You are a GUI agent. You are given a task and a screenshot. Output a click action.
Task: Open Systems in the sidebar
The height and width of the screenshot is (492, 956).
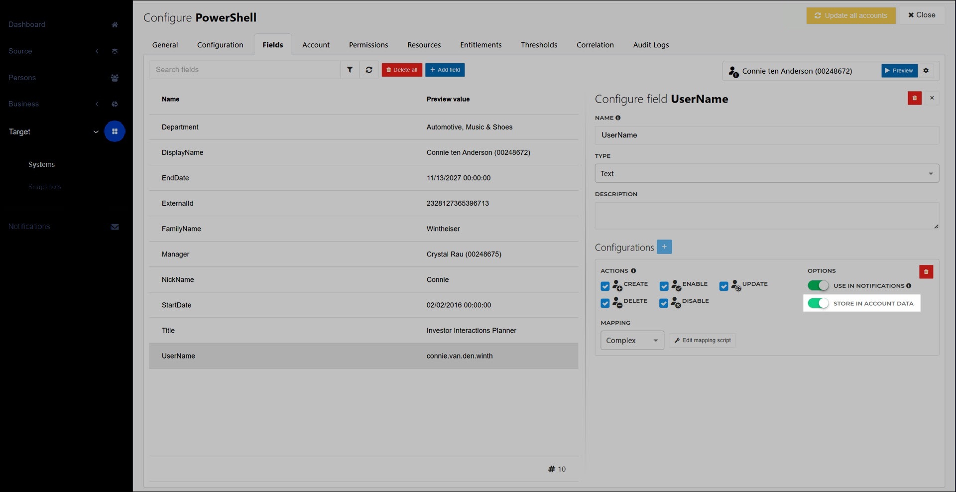tap(41, 164)
